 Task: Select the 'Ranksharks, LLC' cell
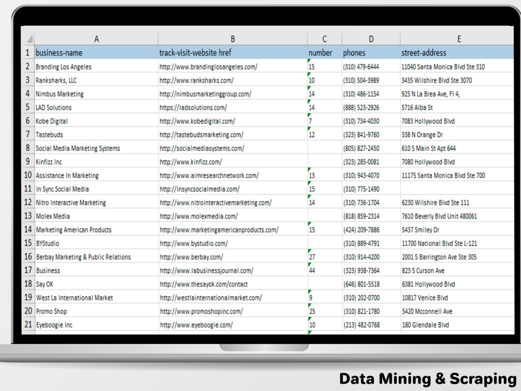click(x=96, y=80)
